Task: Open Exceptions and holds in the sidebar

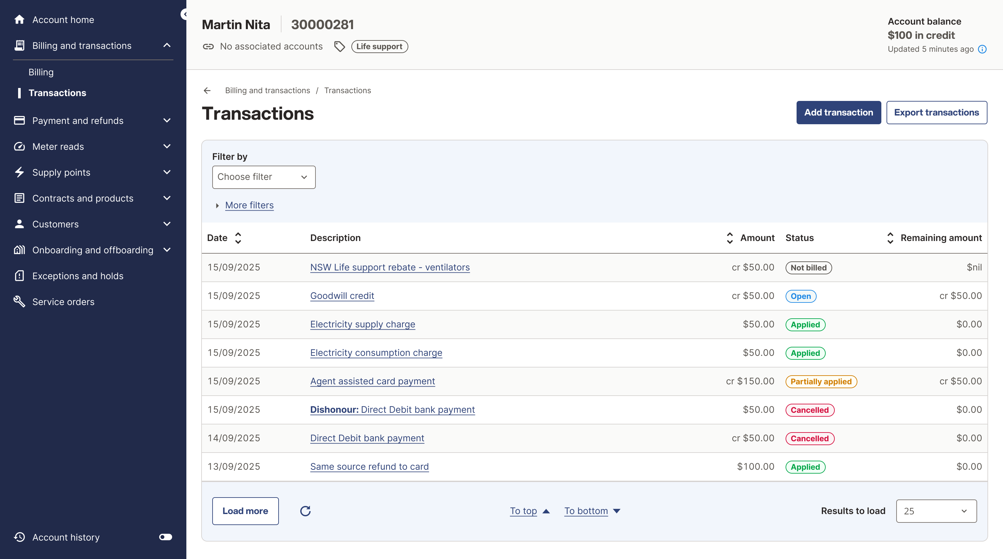Action: pos(77,276)
